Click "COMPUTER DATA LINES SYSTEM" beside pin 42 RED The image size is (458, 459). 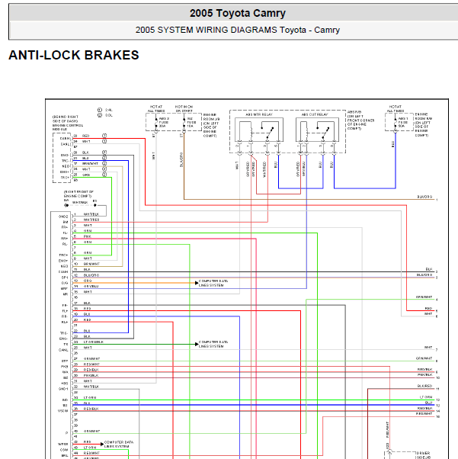pyautogui.click(x=119, y=444)
